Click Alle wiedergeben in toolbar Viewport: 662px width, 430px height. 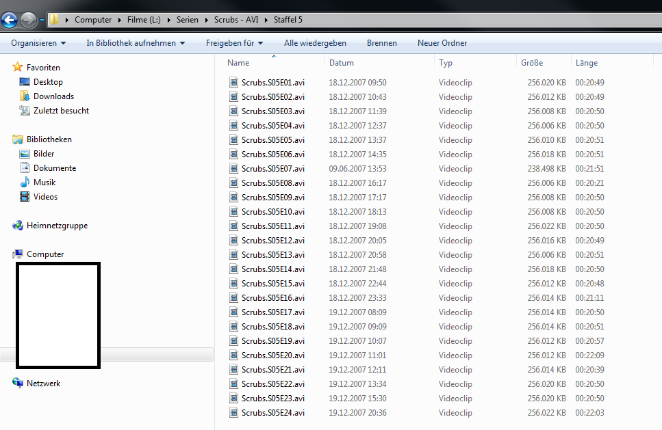[315, 43]
